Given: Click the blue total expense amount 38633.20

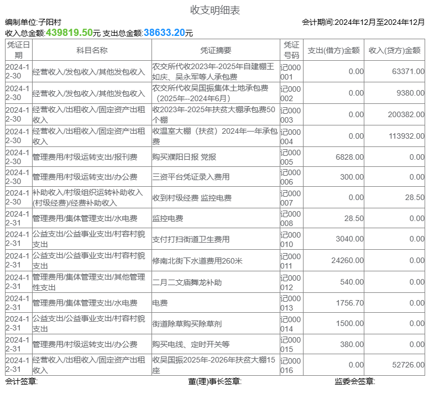Looking at the screenshot, I should [x=164, y=33].
